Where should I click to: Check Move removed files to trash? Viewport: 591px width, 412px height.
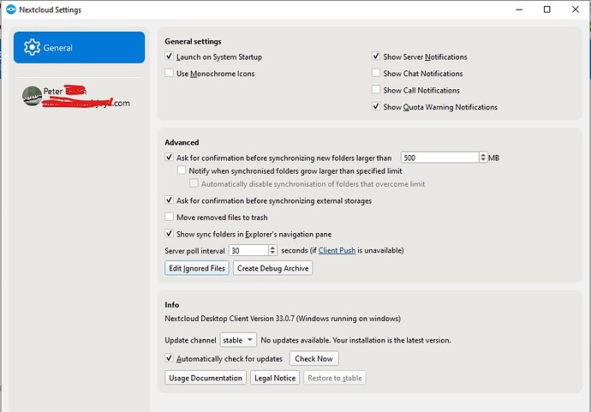(x=170, y=217)
